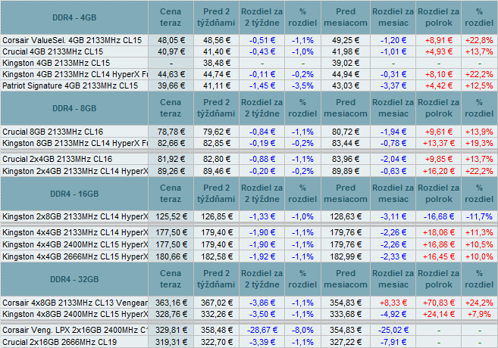Click Corsair ValueSel. 4GB 2133MHz CL15 row name
498x348 pixels.
coord(72,40)
